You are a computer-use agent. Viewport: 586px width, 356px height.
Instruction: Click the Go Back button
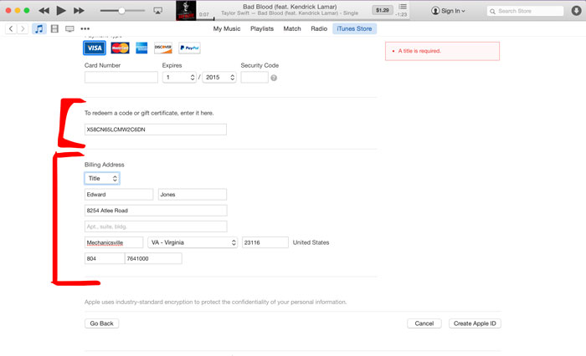101,323
